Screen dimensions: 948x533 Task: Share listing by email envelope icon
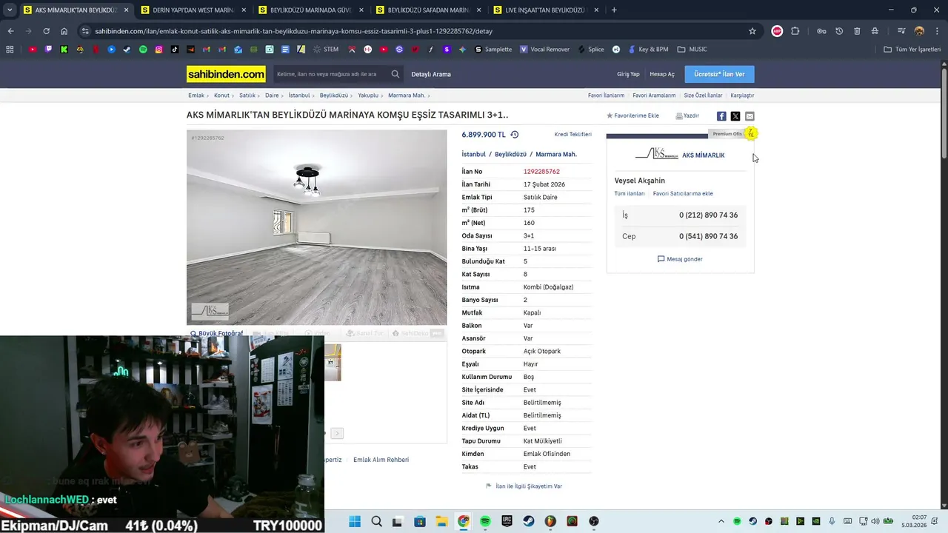[x=750, y=116]
